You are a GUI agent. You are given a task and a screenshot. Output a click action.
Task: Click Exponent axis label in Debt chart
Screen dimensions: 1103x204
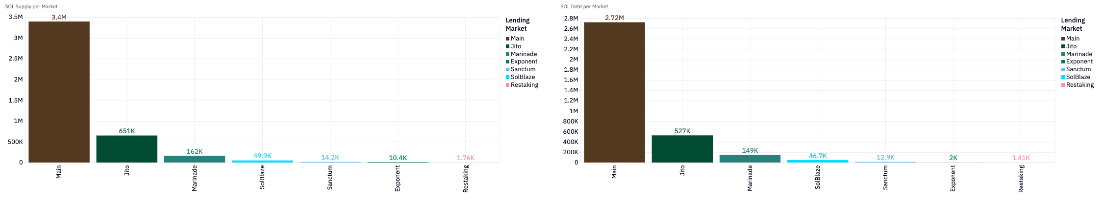(x=953, y=178)
